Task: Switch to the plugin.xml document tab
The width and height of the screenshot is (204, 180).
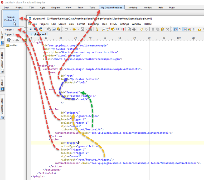Action: (x=37, y=34)
